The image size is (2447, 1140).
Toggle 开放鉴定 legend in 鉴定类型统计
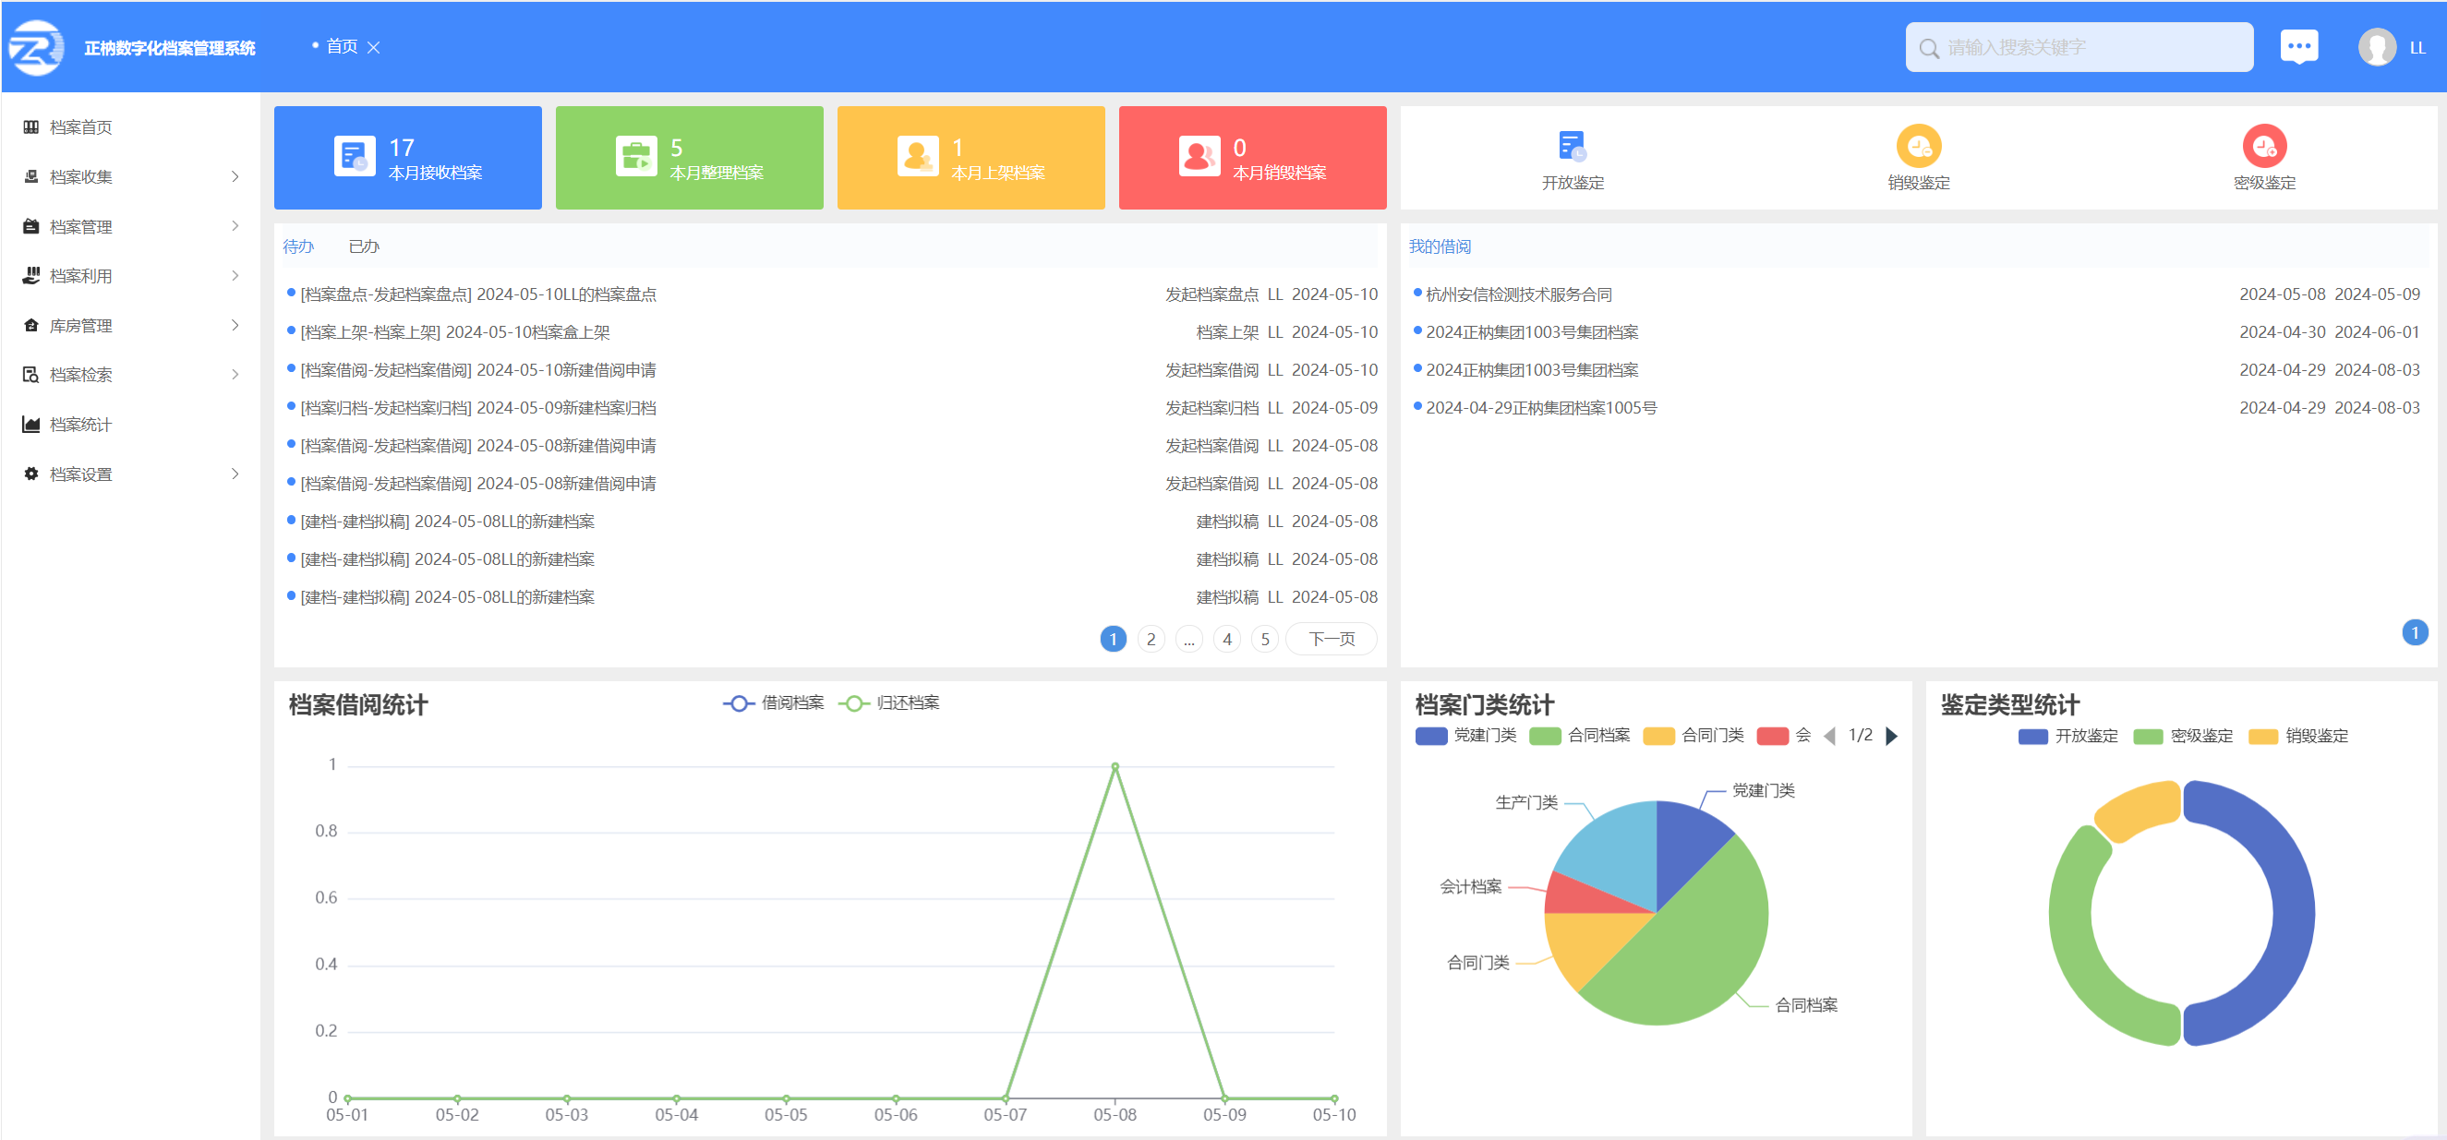pyautogui.click(x=2068, y=737)
